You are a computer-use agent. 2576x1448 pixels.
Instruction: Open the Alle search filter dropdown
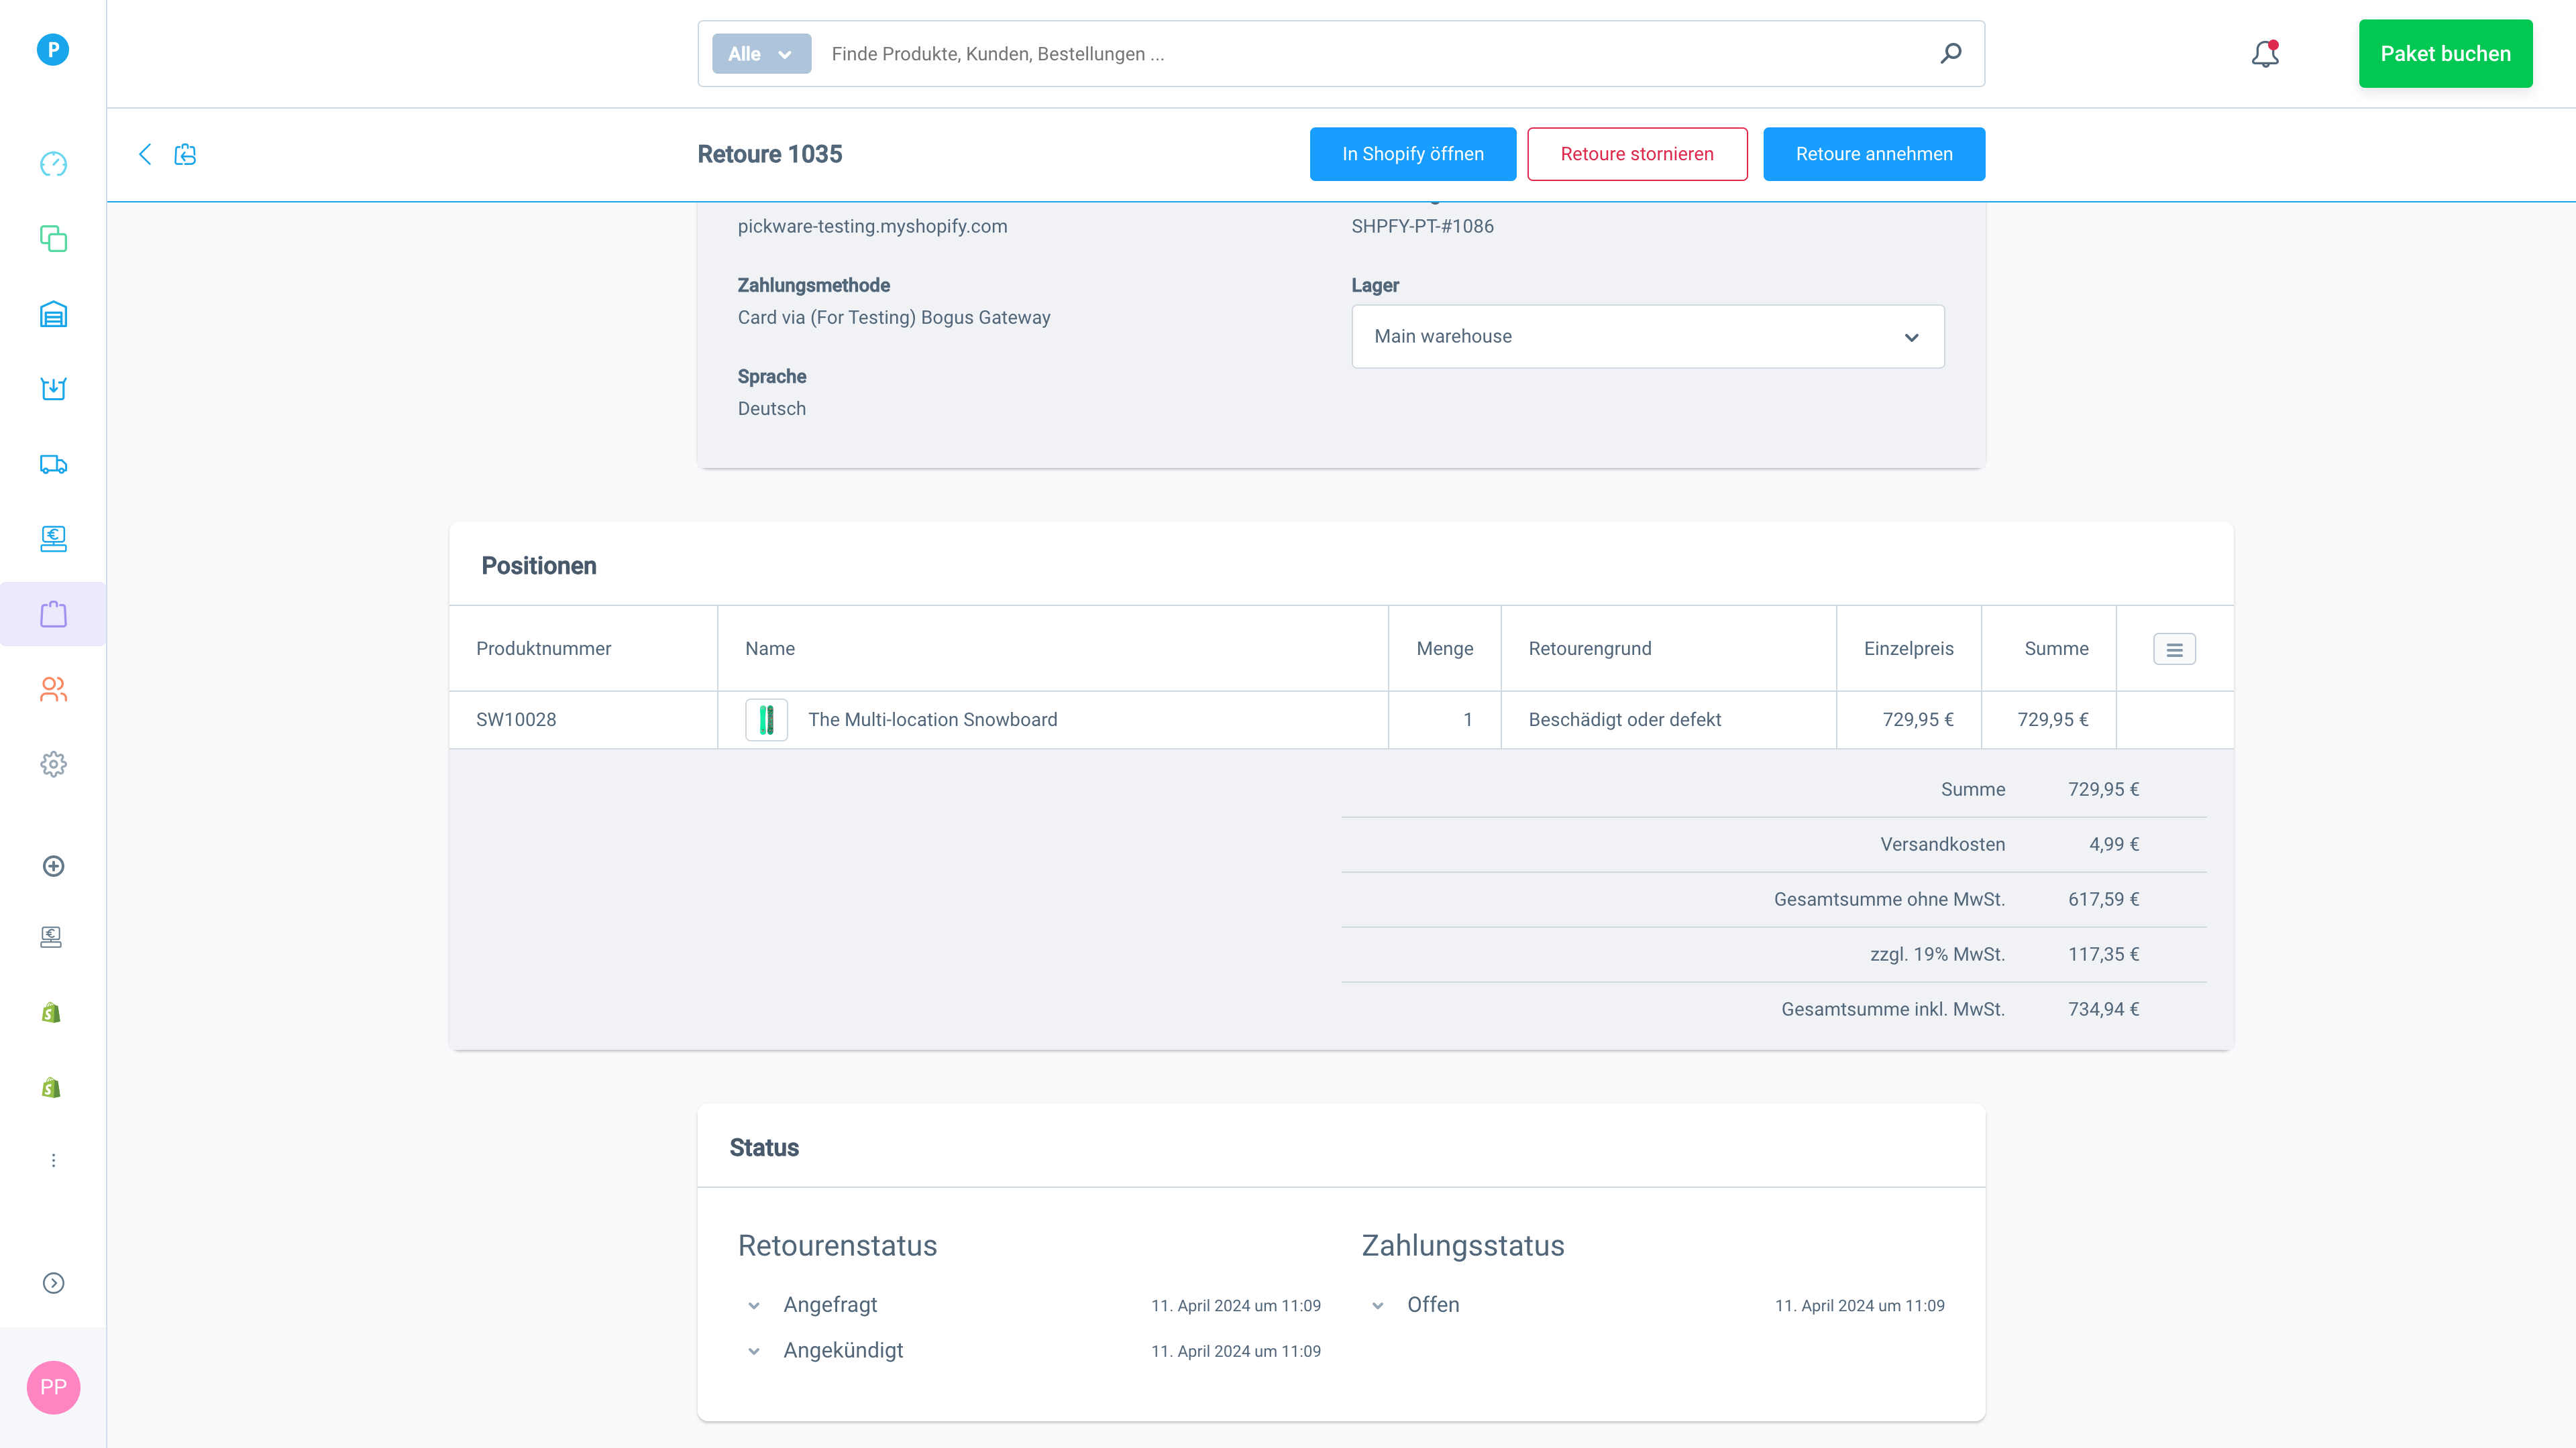tap(760, 53)
